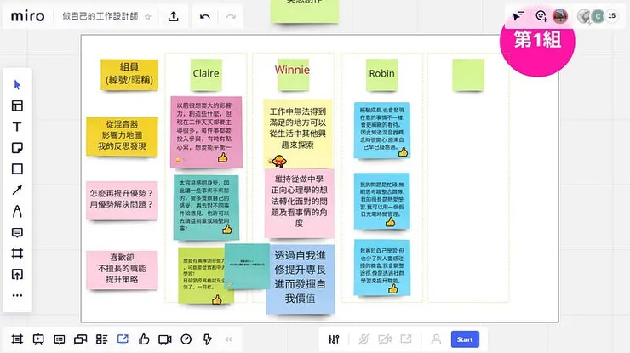630x353 pixels.
Task: Select the Sticky note tool
Action: click(17, 148)
